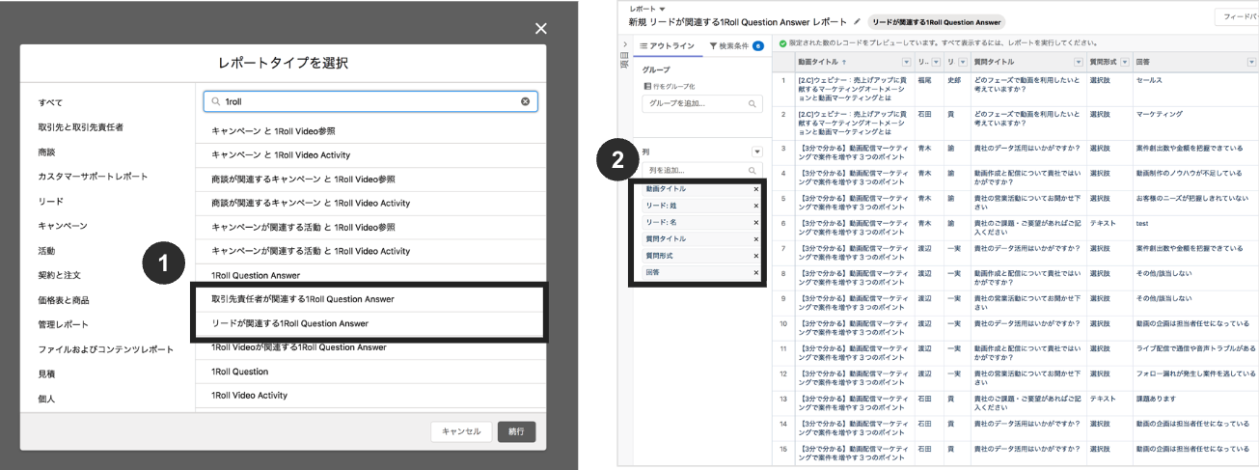Select the 商談 category

click(47, 152)
